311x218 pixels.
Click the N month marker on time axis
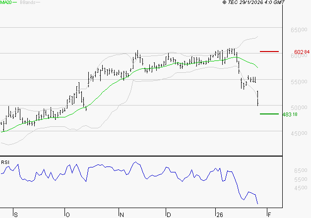(x=122, y=215)
